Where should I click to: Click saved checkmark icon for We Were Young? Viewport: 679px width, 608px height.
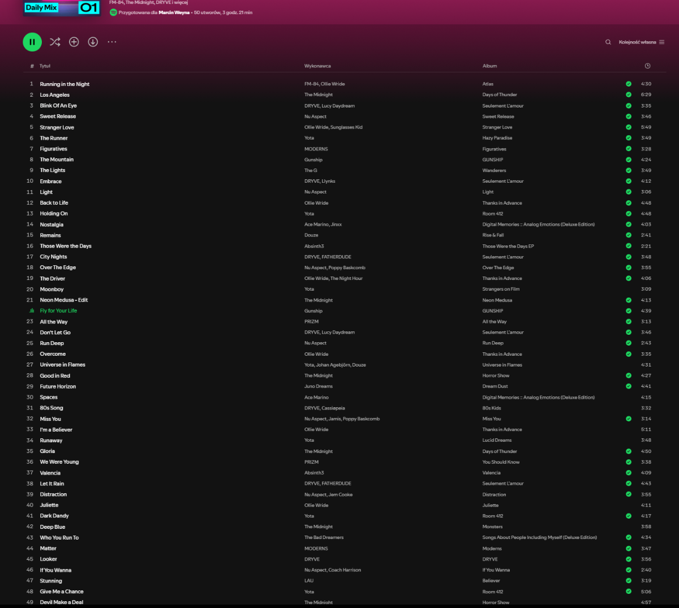629,462
